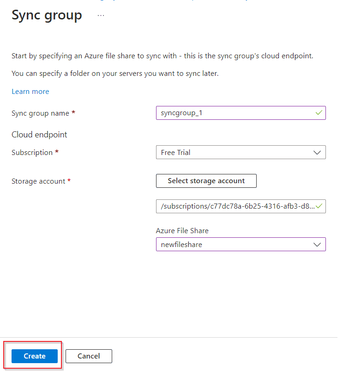Click the Azure File Share label text
The width and height of the screenshot is (349, 371).
point(182,230)
